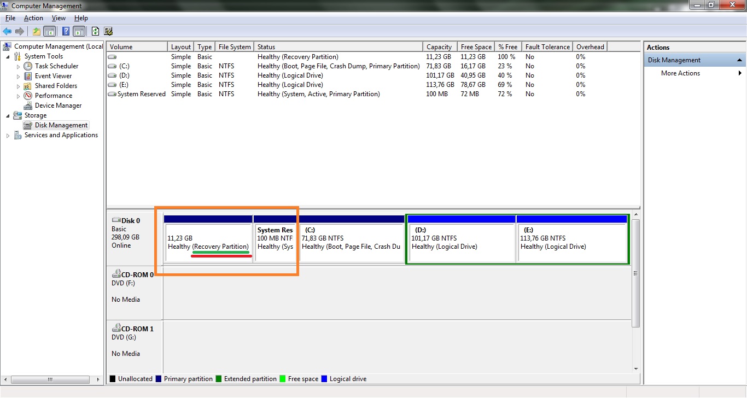Screen dimensions: 747x398
Task: Collapse the Storage tree node
Action: [8, 115]
